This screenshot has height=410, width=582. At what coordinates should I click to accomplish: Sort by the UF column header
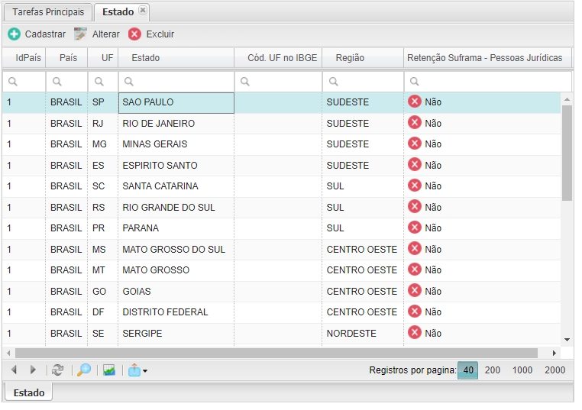tap(103, 58)
